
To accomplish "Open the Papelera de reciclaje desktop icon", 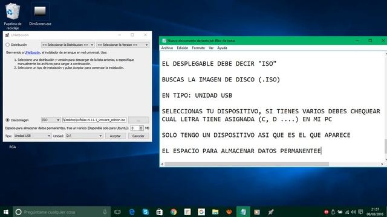I will (x=12, y=16).
